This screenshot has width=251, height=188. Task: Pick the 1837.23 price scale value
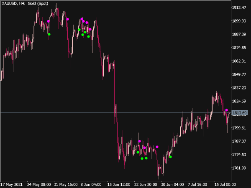point(239,88)
